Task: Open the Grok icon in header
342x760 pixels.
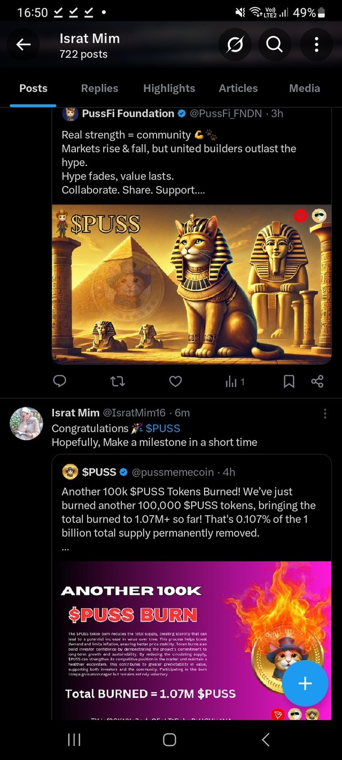Action: (235, 45)
